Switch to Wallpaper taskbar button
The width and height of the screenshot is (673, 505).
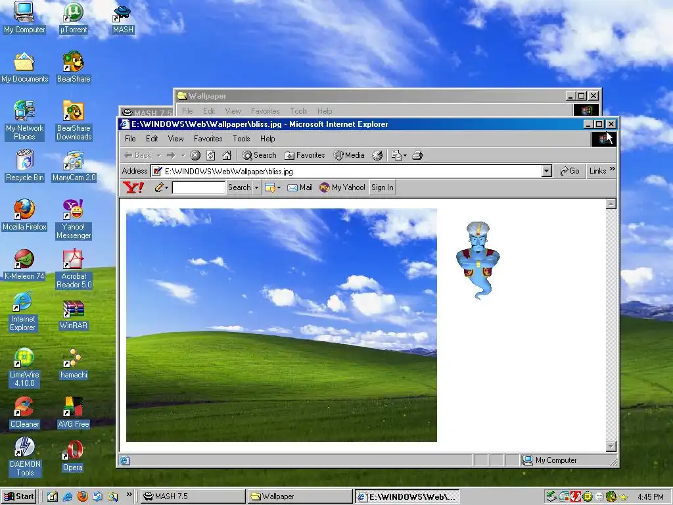(300, 496)
